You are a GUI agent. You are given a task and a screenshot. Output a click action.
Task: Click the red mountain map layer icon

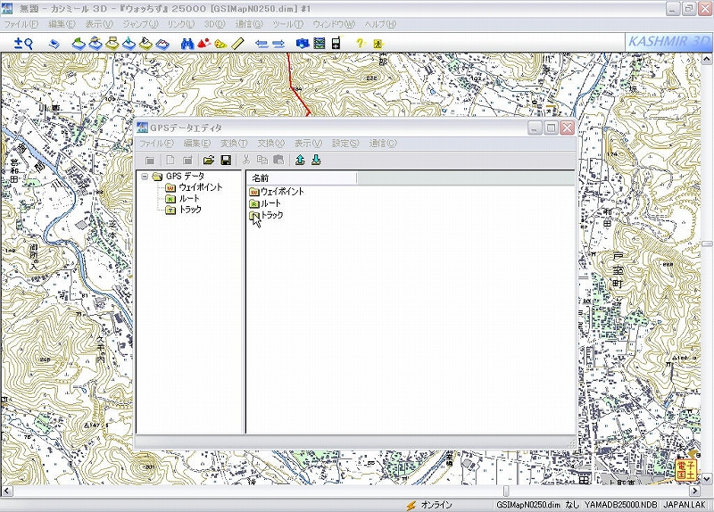click(162, 44)
